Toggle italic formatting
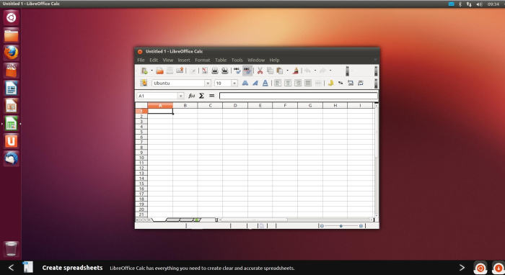505x275 pixels. pyautogui.click(x=255, y=84)
